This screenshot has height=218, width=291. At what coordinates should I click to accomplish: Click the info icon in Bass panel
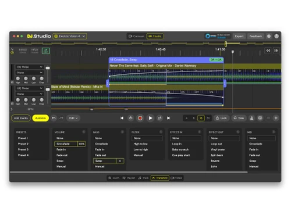(122, 132)
